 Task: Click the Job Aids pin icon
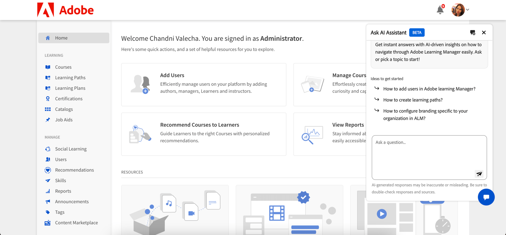point(48,120)
